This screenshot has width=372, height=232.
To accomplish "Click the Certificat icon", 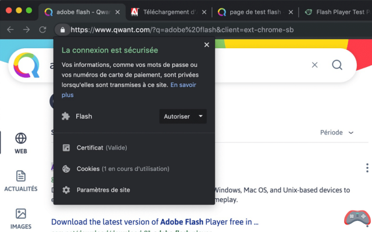I will point(66,148).
